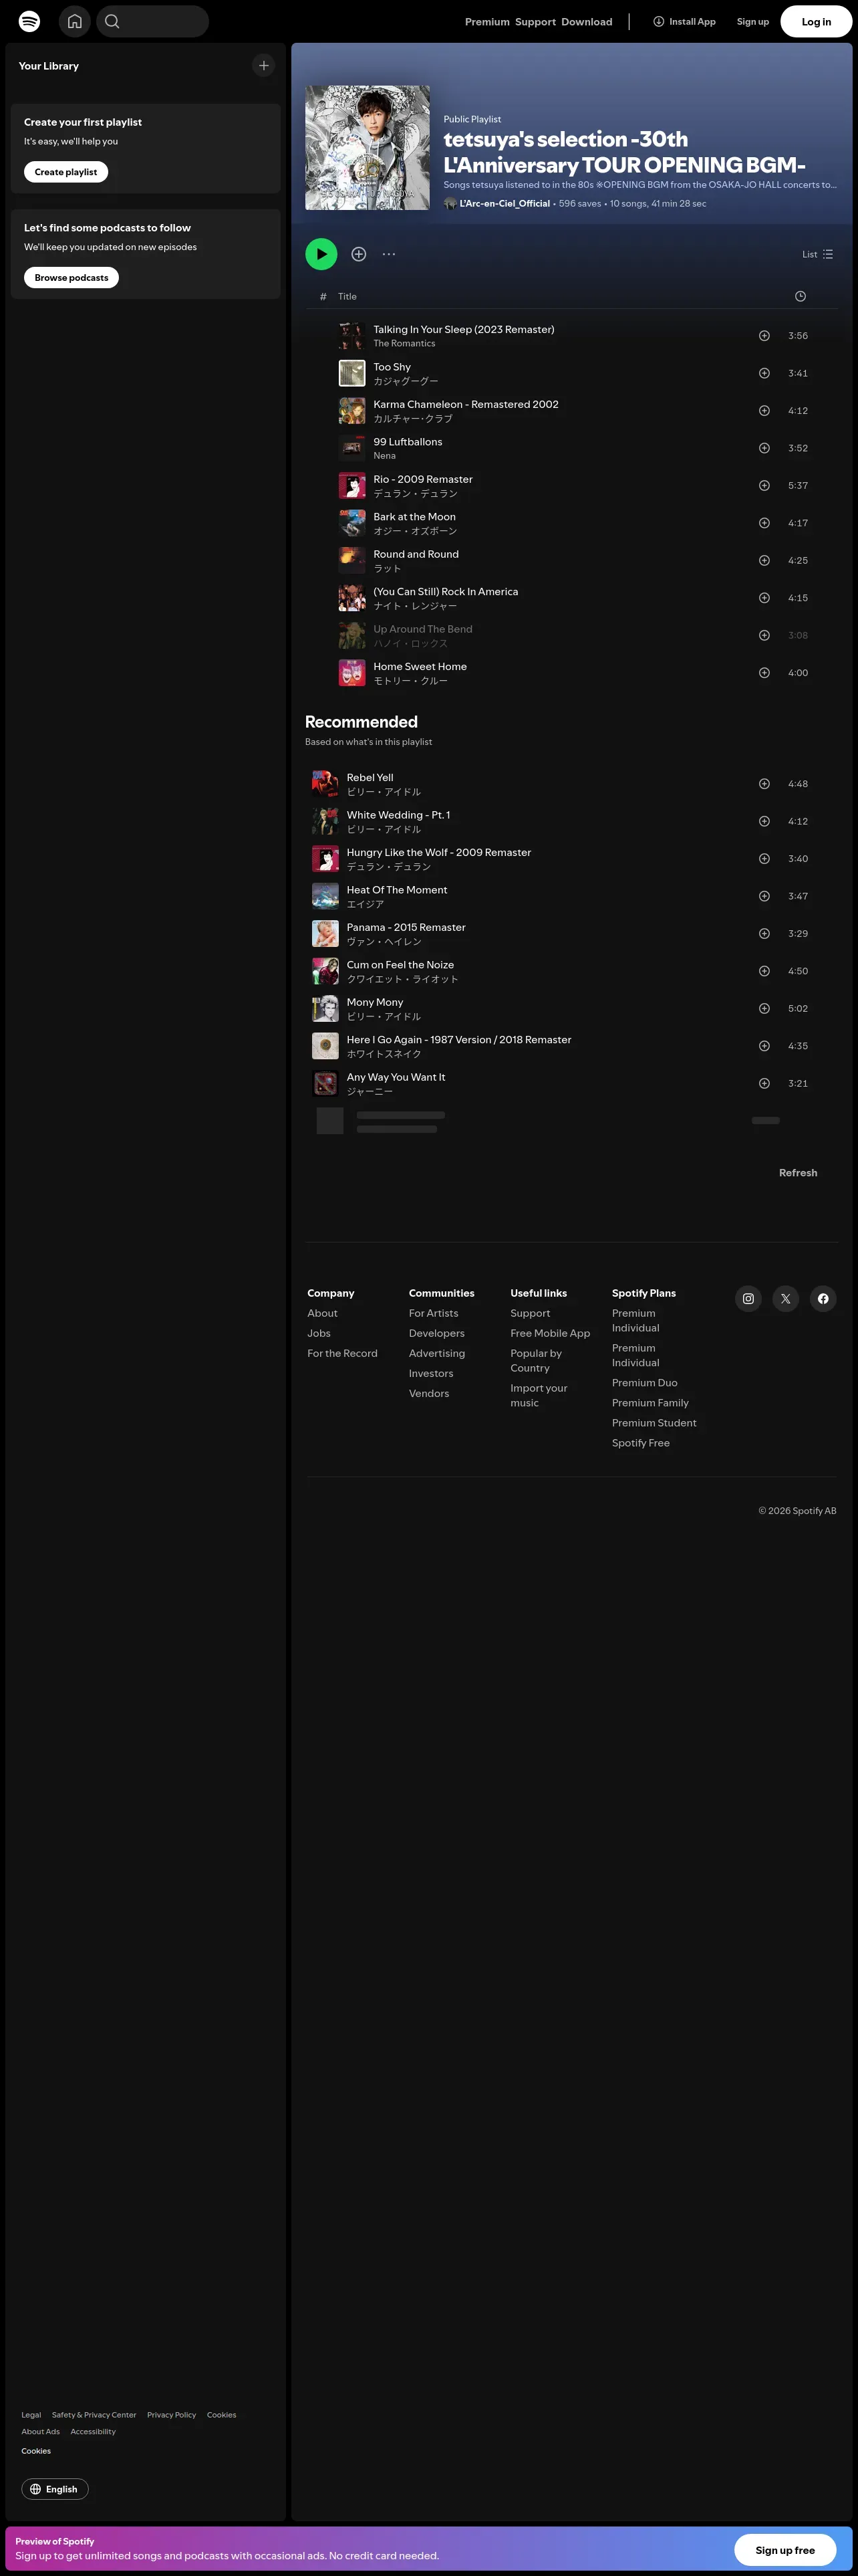Image resolution: width=858 pixels, height=2576 pixels.
Task: Open Safety & Privacy Center link
Action: click(x=94, y=2415)
